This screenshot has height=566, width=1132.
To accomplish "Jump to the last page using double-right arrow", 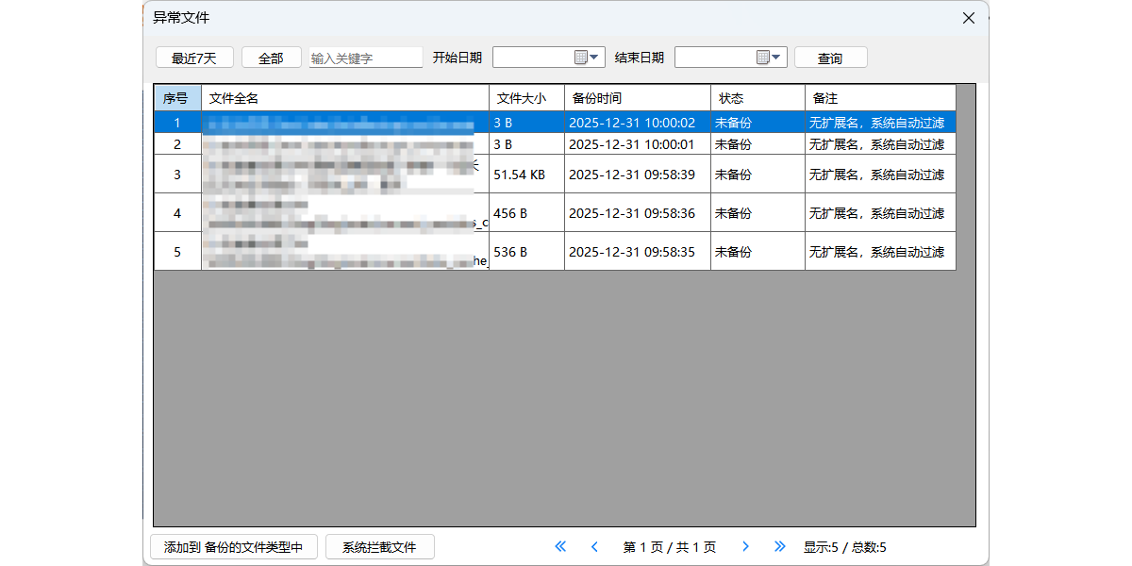I will click(x=779, y=546).
